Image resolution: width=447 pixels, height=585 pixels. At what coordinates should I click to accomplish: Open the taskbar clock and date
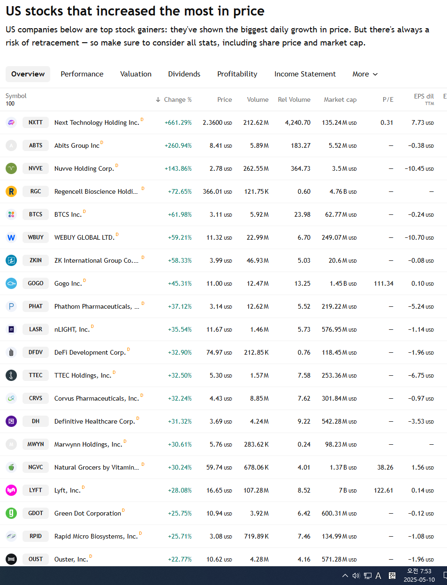(419, 576)
